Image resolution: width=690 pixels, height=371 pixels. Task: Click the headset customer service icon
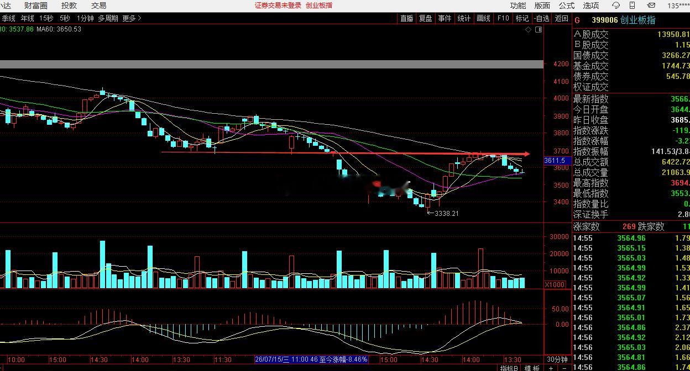coord(616,6)
